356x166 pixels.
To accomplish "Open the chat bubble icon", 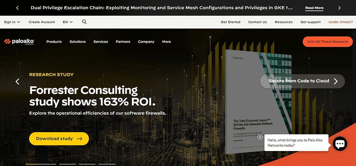I will point(340,143).
